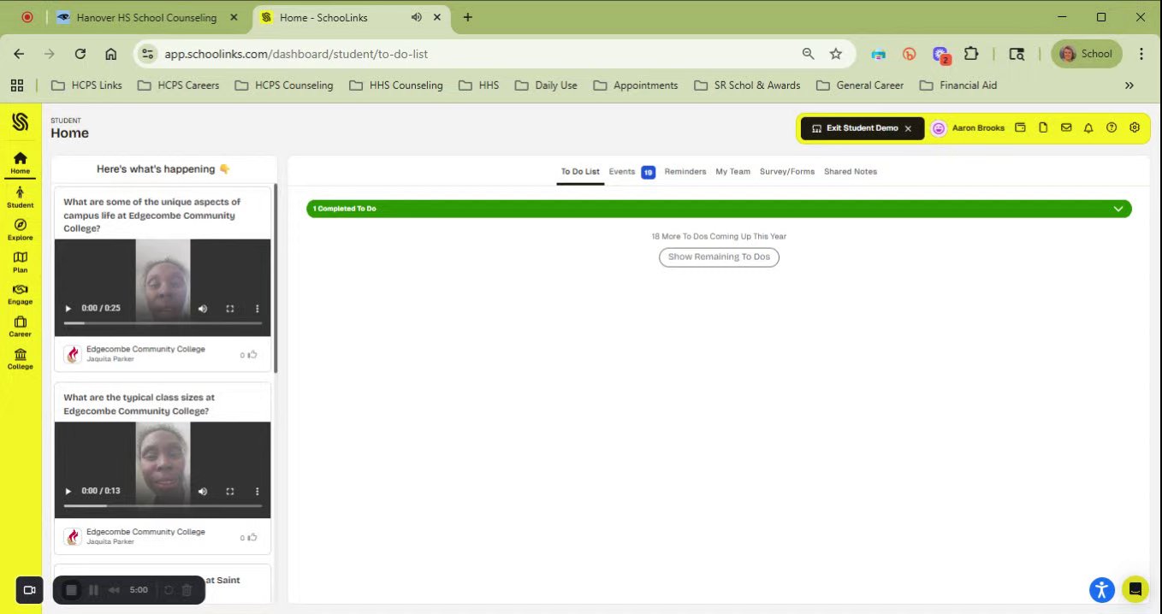This screenshot has width=1162, height=614.
Task: Switch to the My Team tab
Action: (x=732, y=172)
